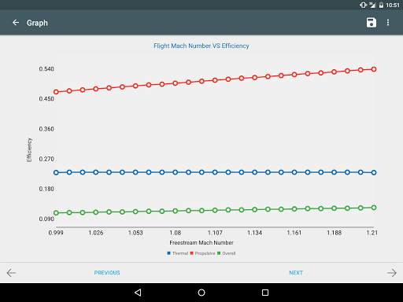
Task: Tap the 0.999 x-axis value
Action: (x=56, y=233)
